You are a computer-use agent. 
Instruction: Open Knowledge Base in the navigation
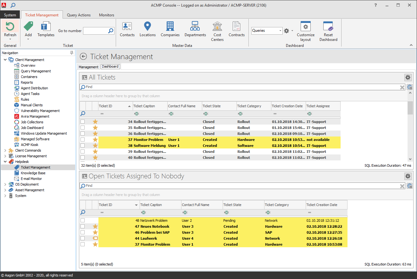[x=33, y=173]
